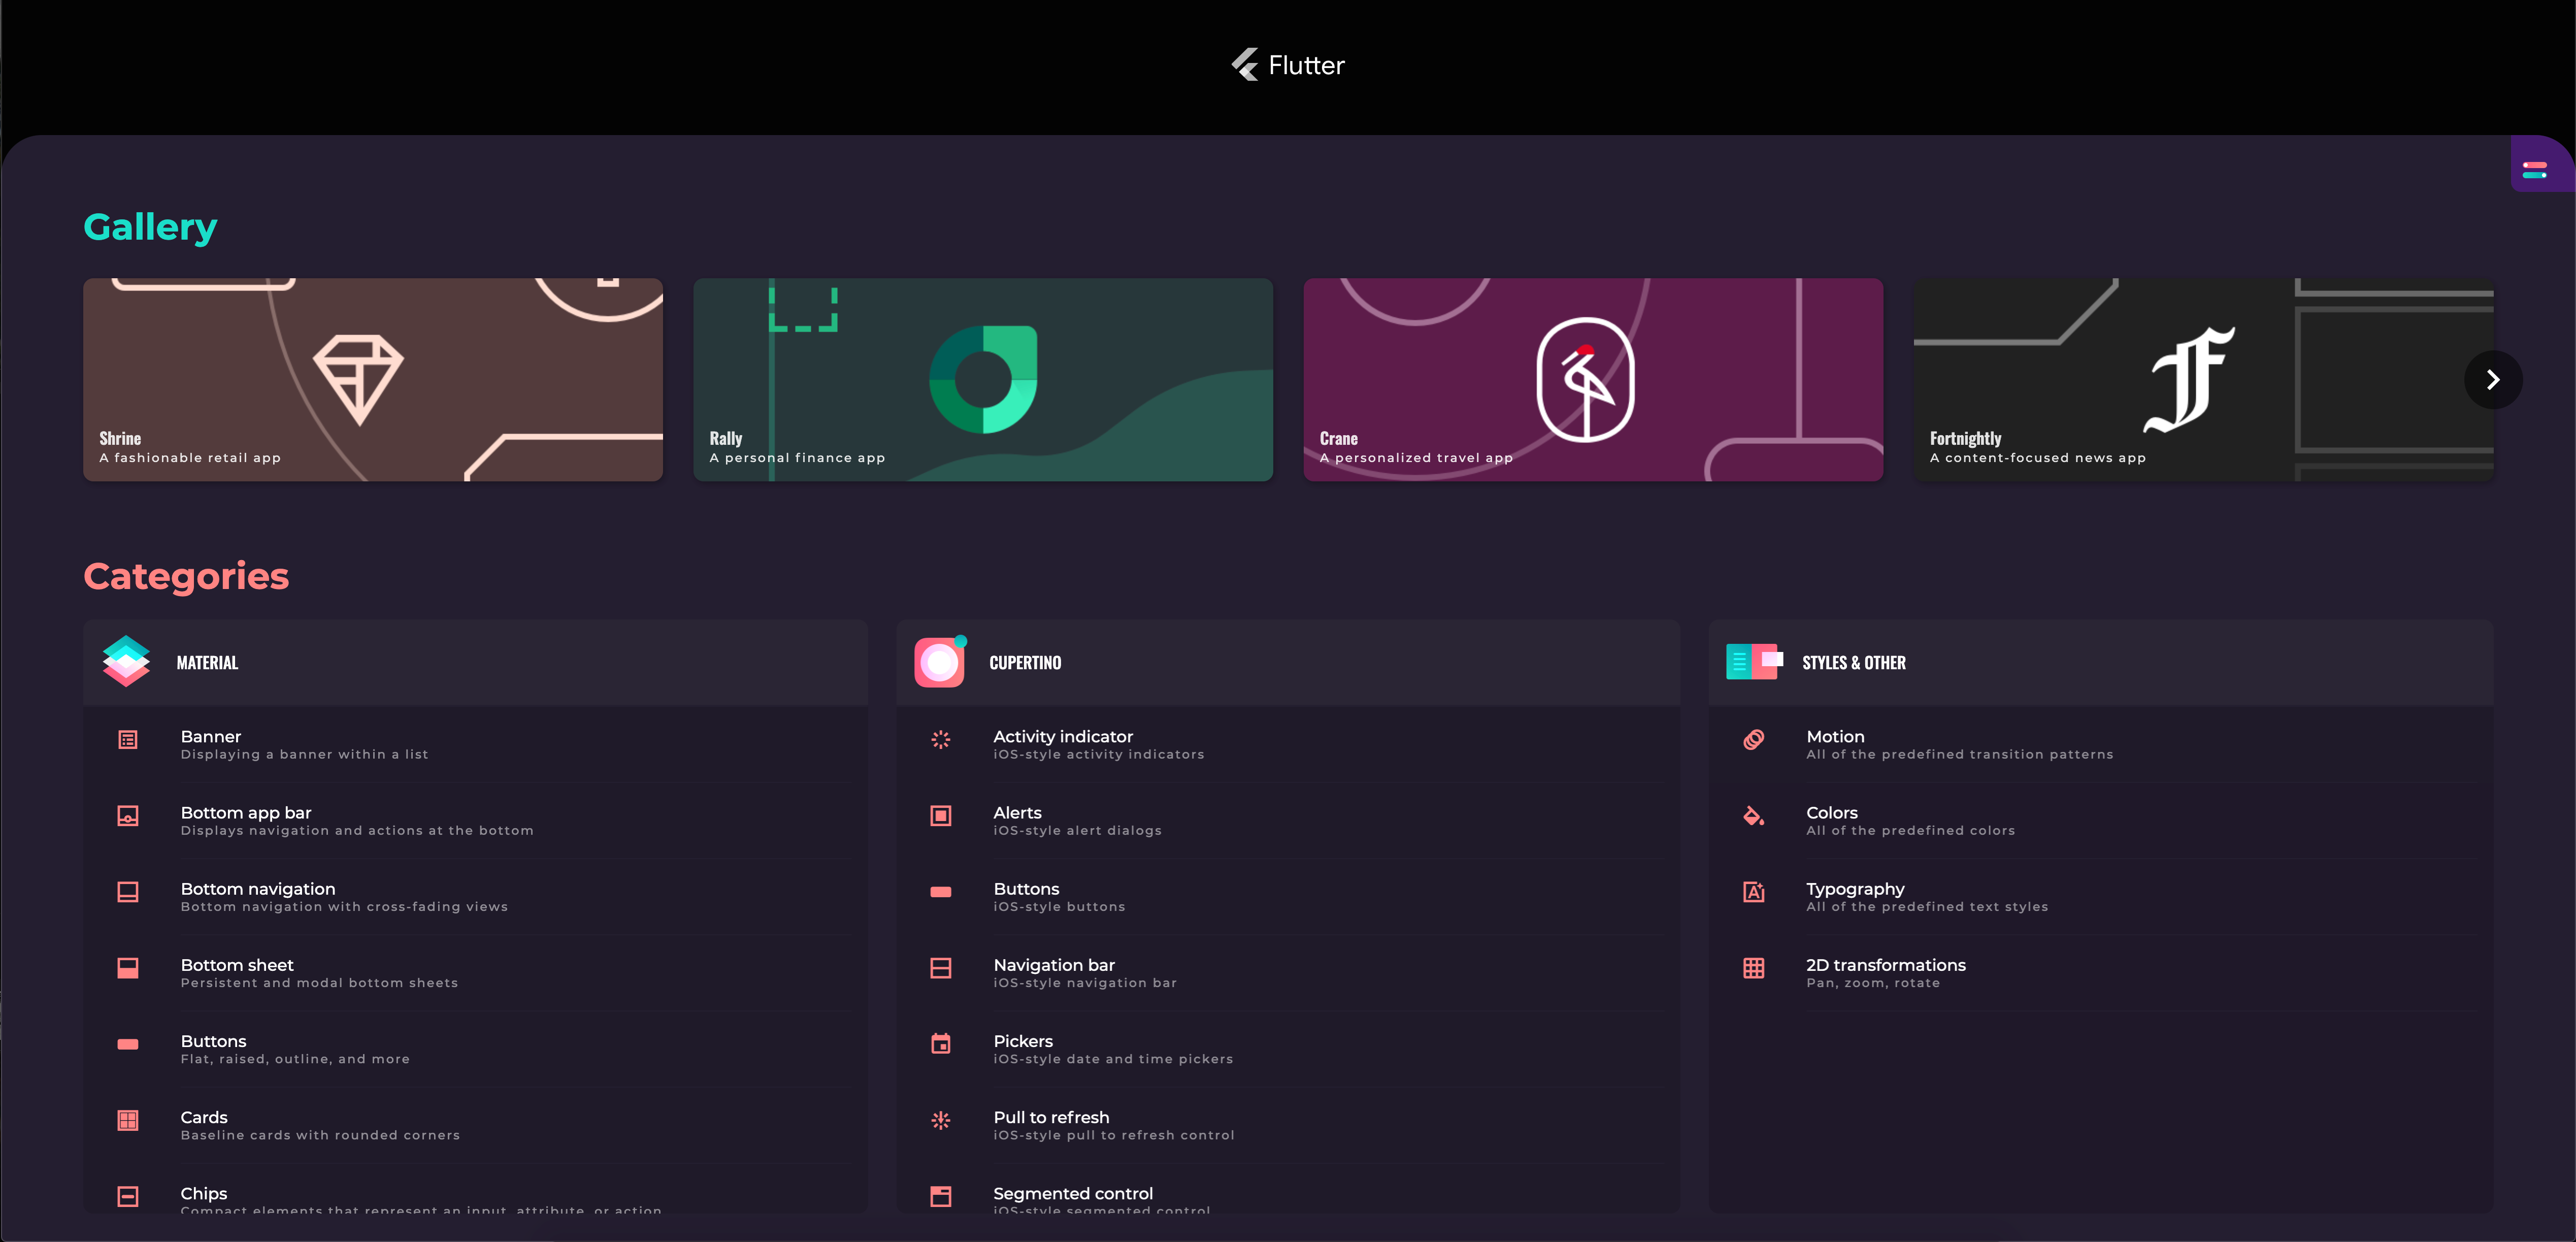Click the Flutter logo at the top
The width and height of the screenshot is (2576, 1242).
[1288, 65]
